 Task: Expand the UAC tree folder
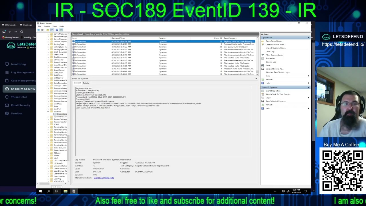pos(48,158)
